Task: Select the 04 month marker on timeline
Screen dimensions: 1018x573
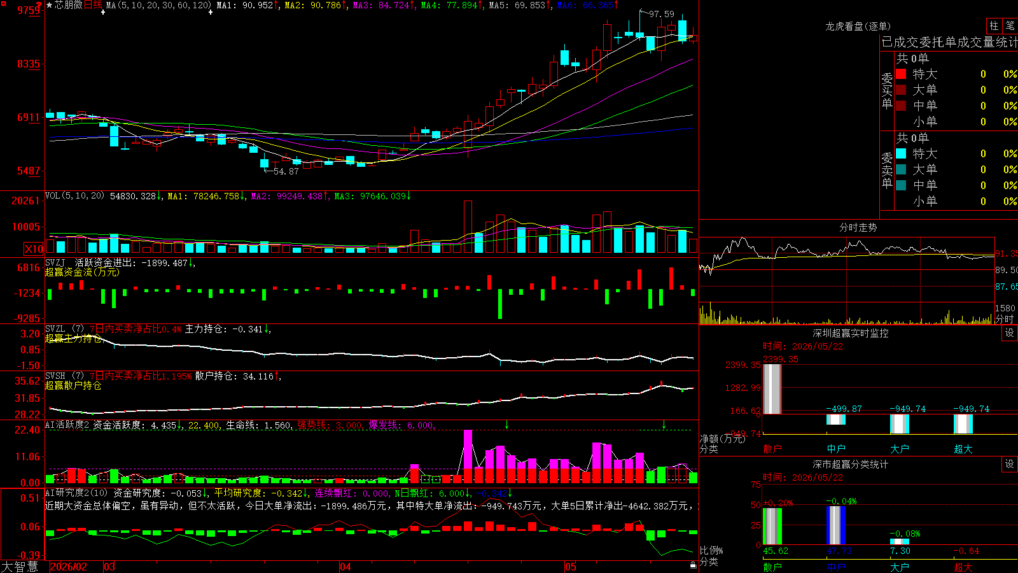Action: click(x=345, y=567)
